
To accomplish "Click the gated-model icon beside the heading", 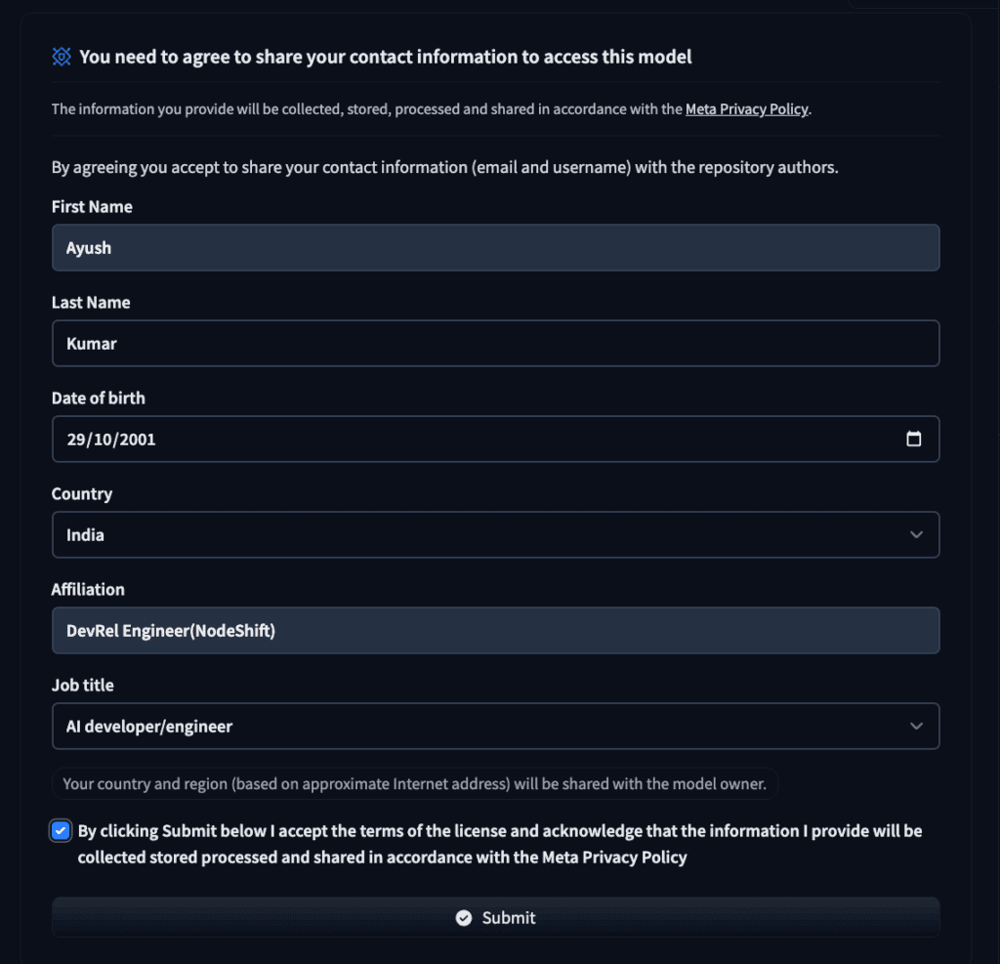I will 62,58.
